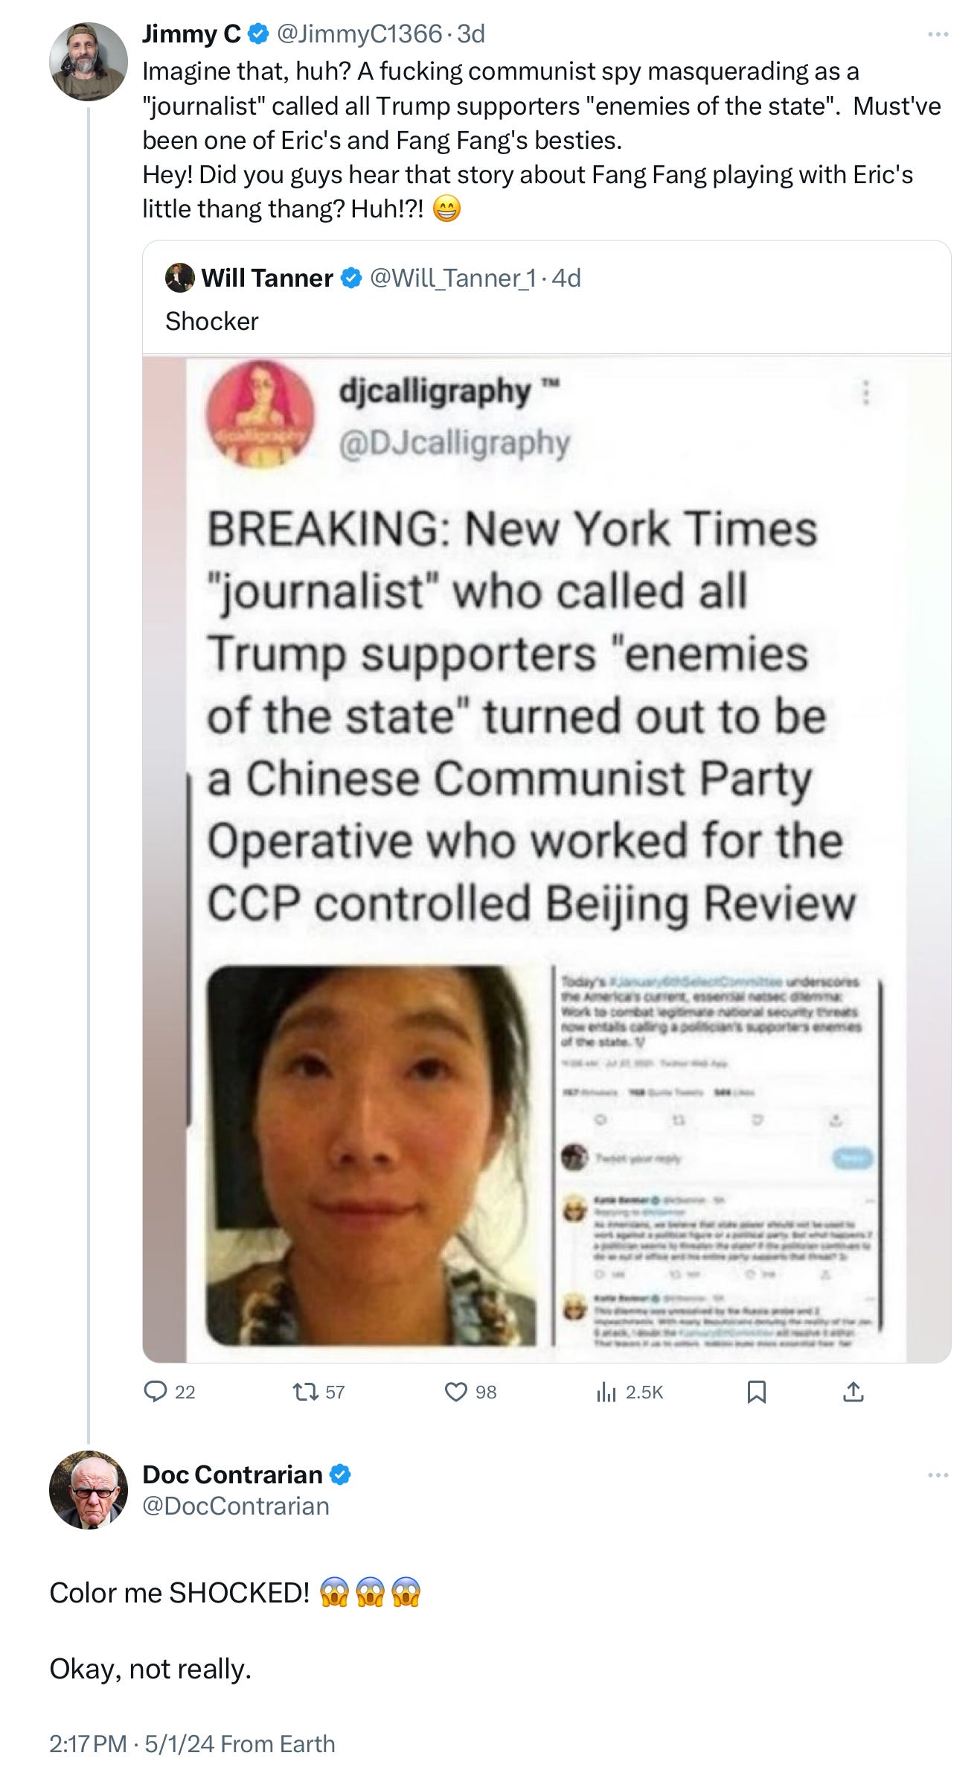The image size is (980, 1776).
Task: Select the Doc Contrarian display name
Action: (x=232, y=1474)
